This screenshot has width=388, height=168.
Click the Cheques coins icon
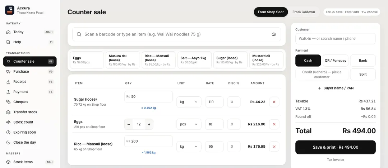click(8, 102)
